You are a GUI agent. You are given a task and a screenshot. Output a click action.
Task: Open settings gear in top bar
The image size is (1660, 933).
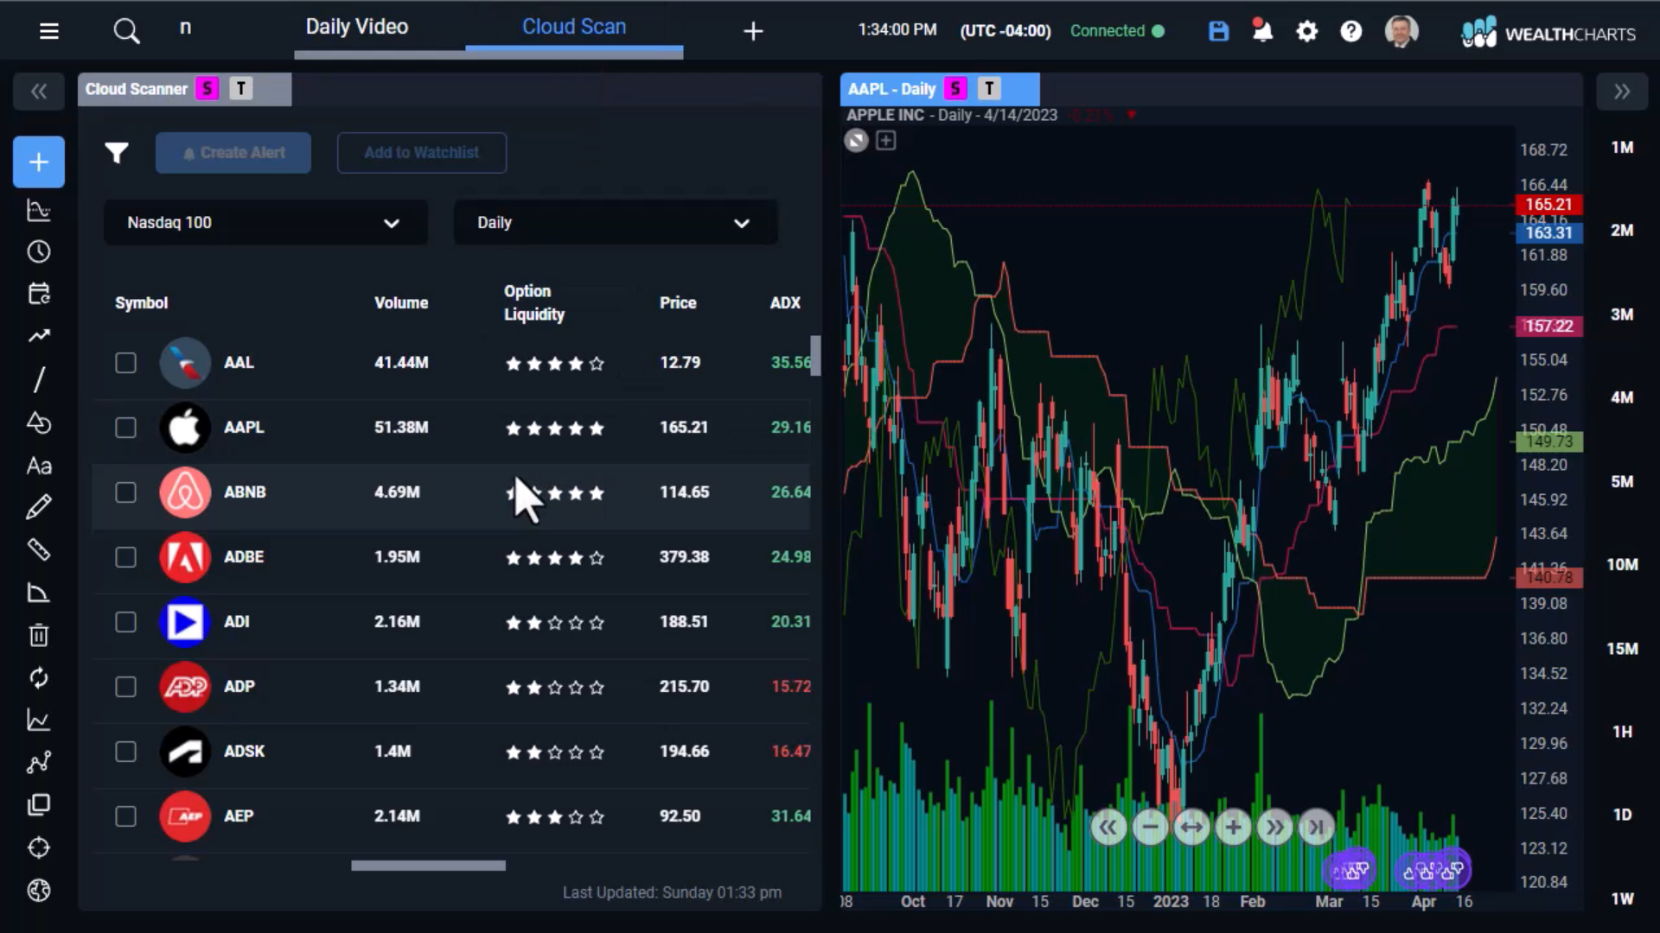tap(1306, 31)
